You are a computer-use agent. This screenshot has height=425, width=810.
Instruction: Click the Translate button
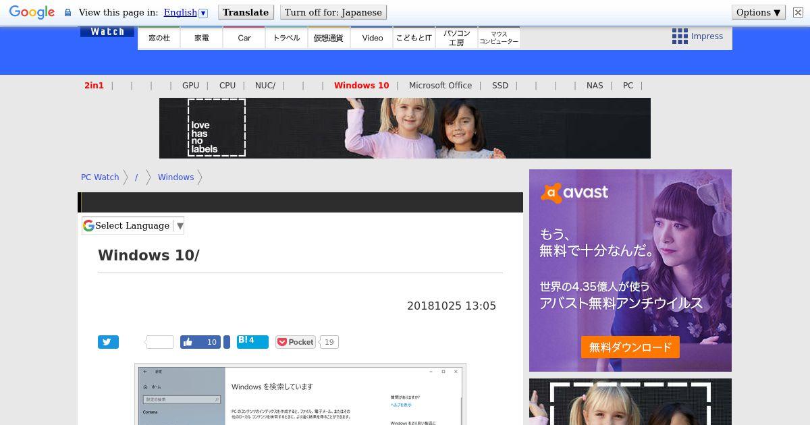246,12
